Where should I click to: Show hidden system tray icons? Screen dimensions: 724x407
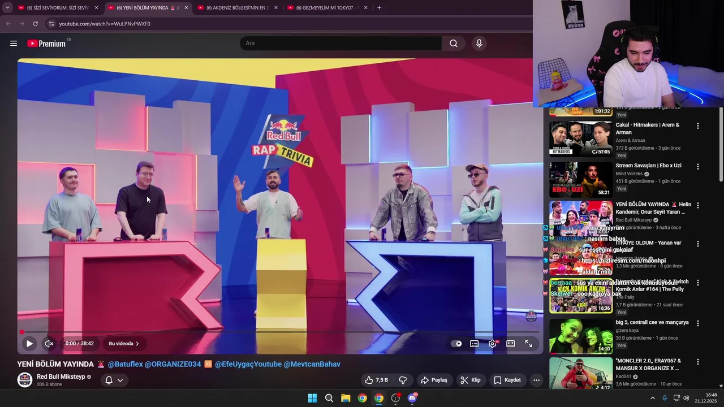[x=652, y=398]
